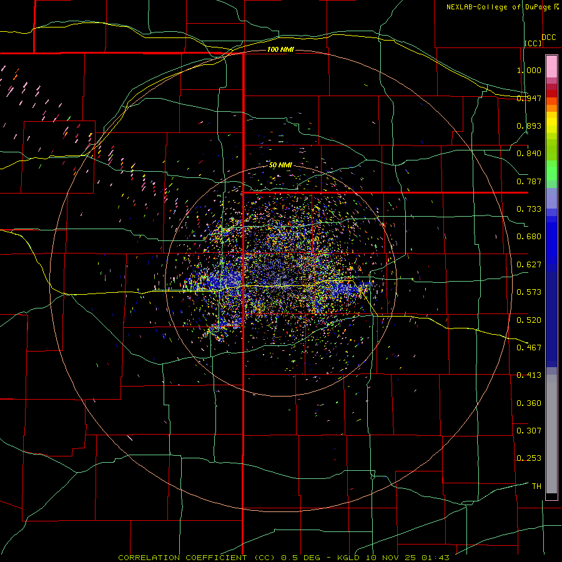Pick the light pink segment of color bar
The height and width of the screenshot is (562, 562).
point(551,67)
